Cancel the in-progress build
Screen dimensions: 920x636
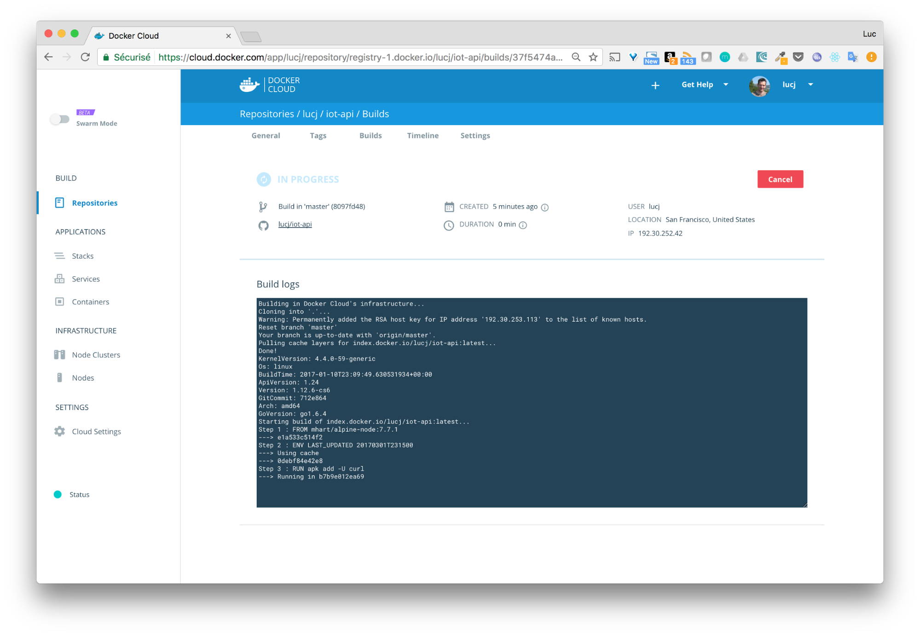coord(780,179)
